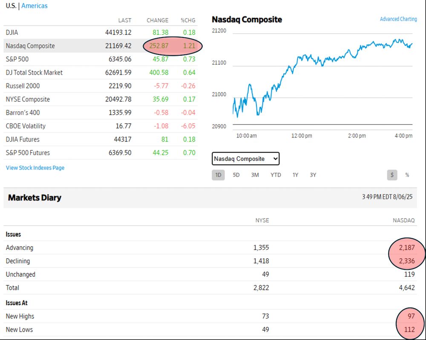Select the Advancing row label
This screenshot has height=340, width=426.
click(x=20, y=248)
